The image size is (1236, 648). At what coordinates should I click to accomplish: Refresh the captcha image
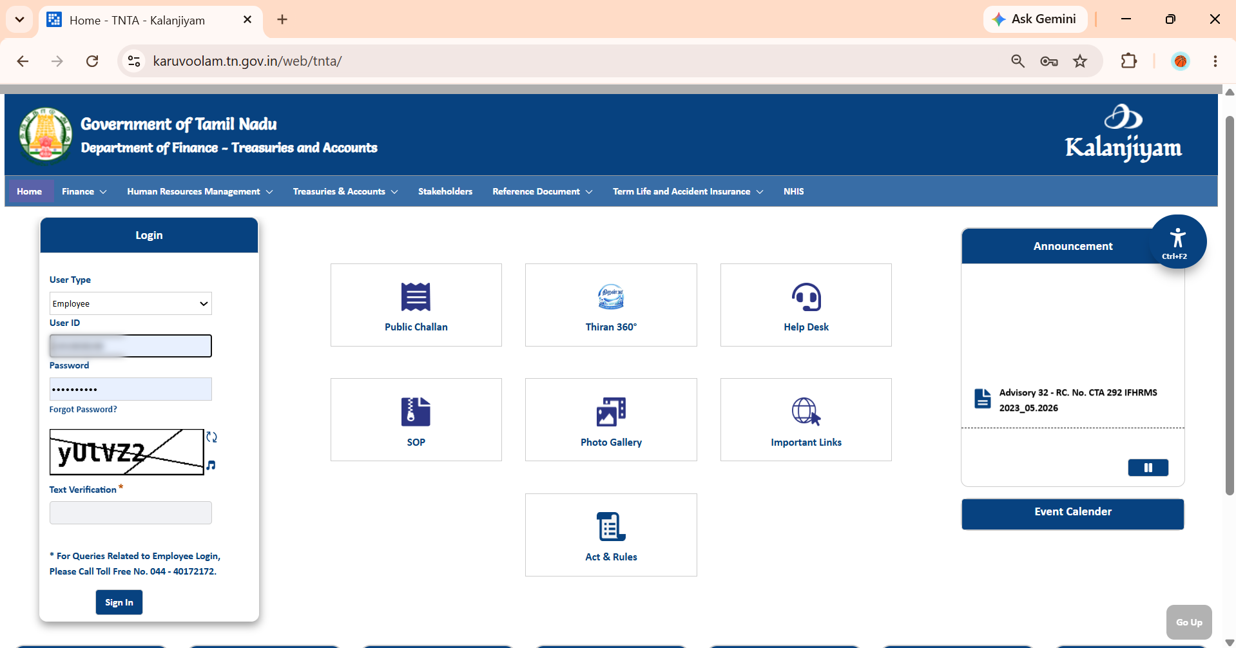[211, 437]
